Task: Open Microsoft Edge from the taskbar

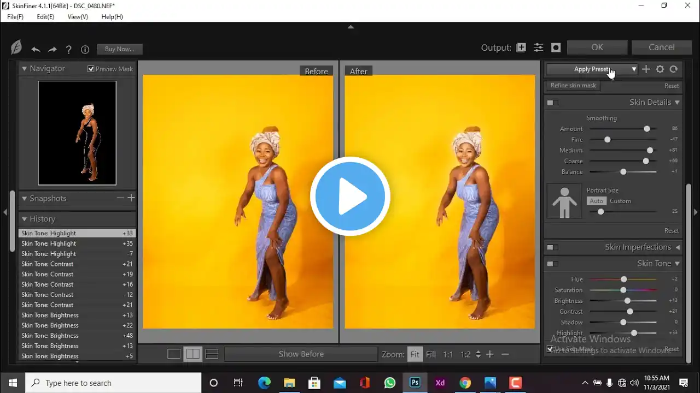Action: tap(264, 383)
